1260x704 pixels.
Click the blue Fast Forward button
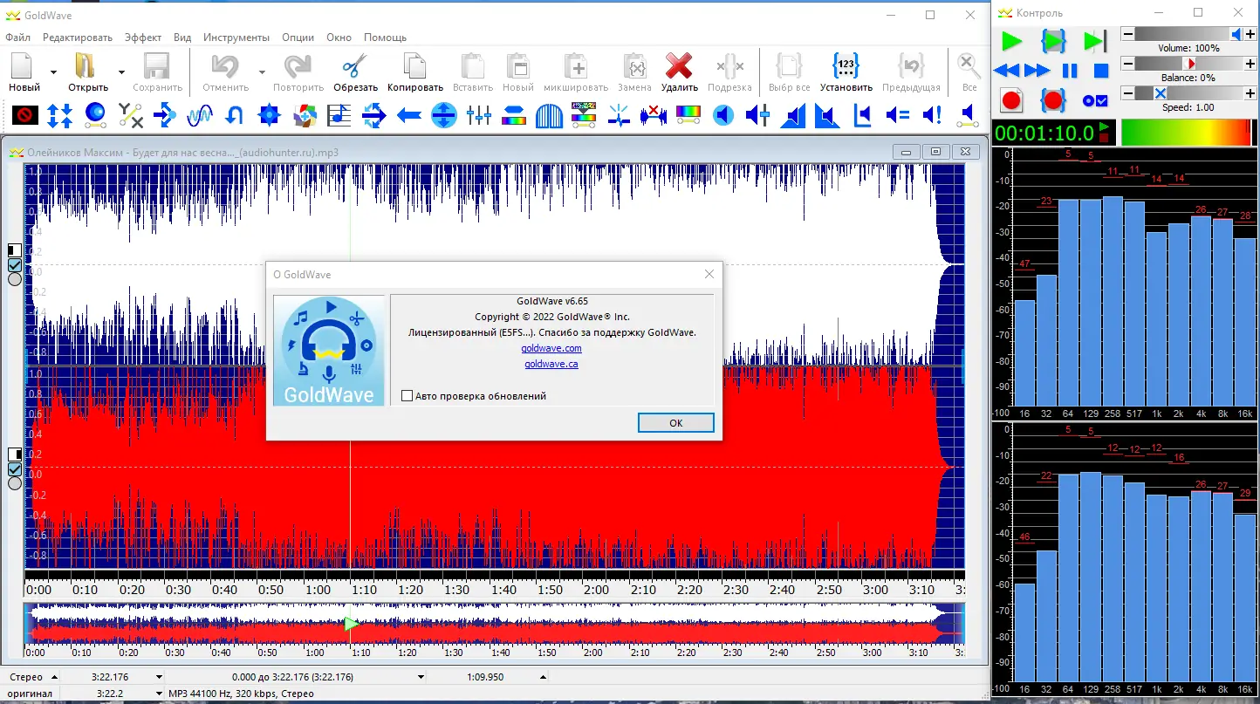[x=1037, y=71]
